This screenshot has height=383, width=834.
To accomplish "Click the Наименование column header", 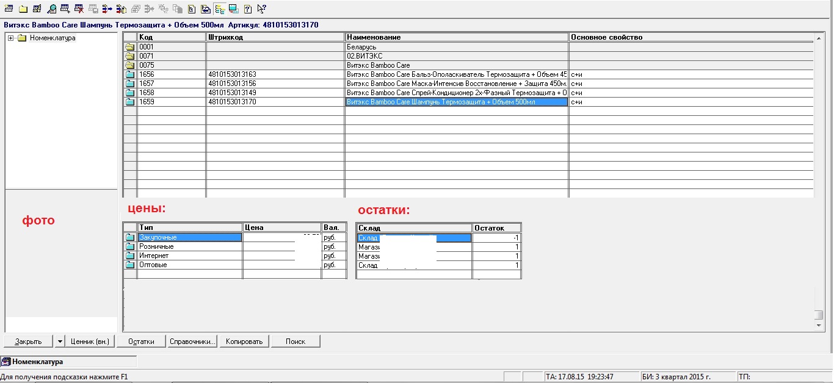I will click(456, 37).
